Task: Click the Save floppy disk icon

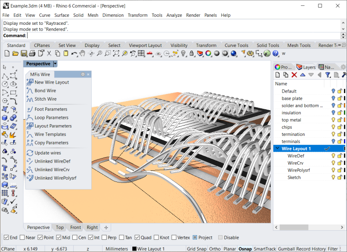Action: point(23,53)
